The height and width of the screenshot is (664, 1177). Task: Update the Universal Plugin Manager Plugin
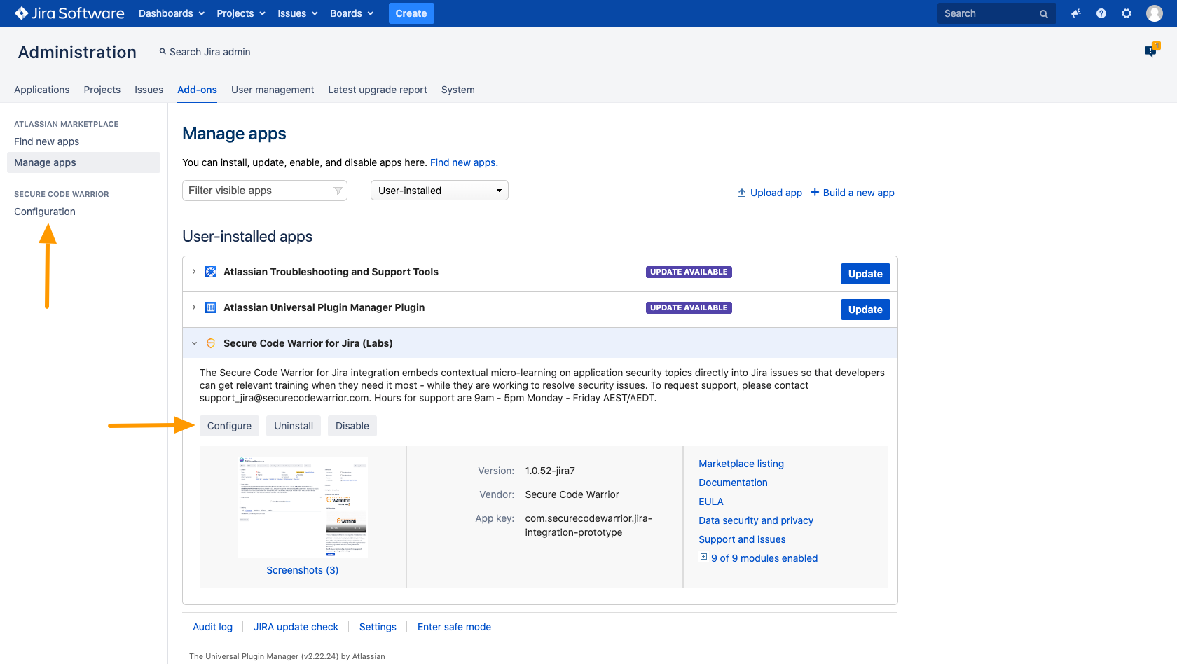point(865,310)
